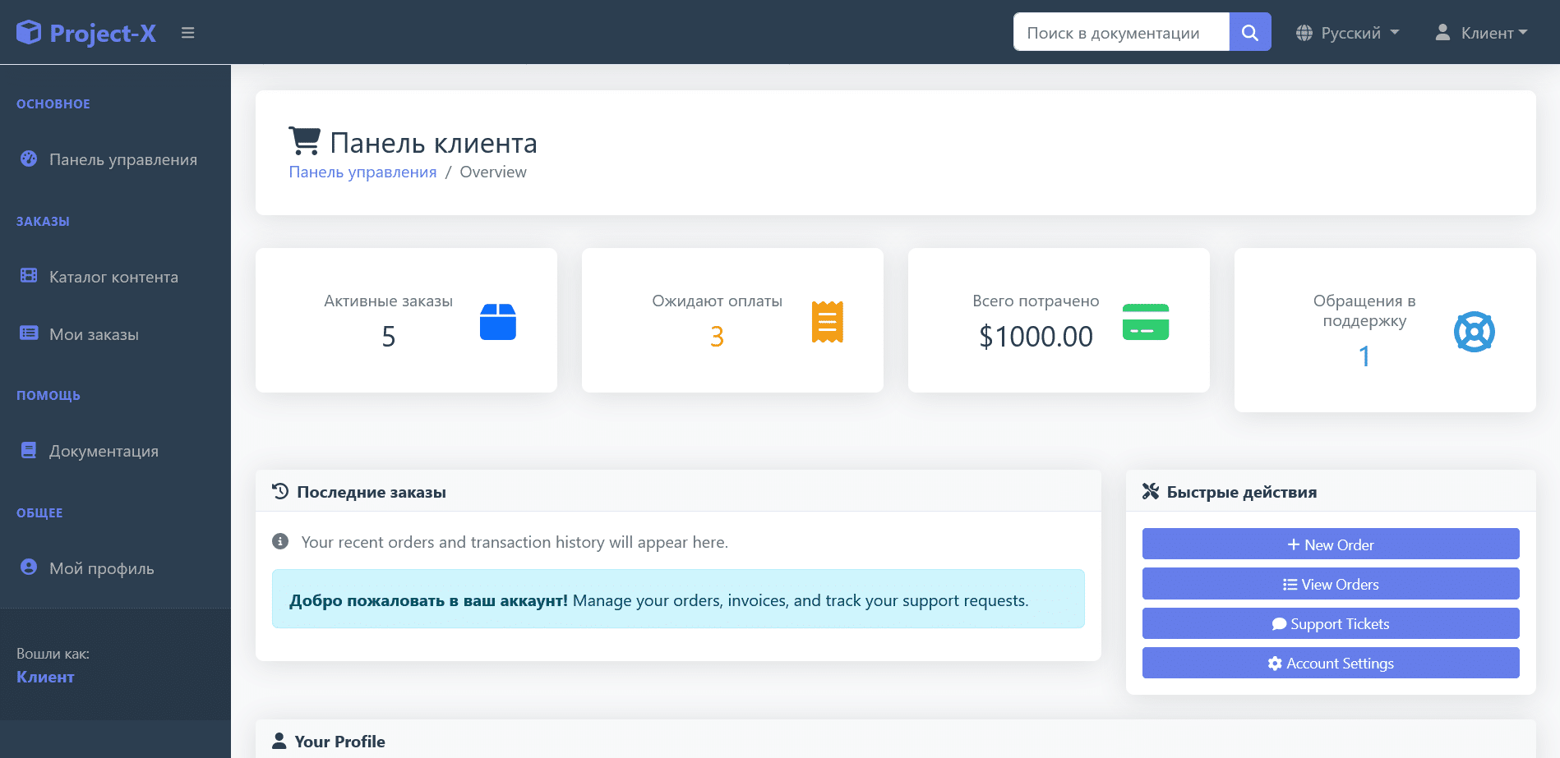Focus the documentation search field

[1120, 32]
